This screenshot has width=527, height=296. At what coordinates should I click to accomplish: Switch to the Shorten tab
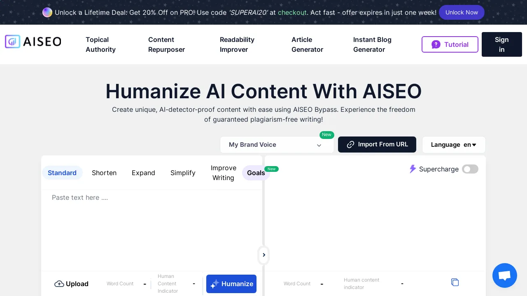tap(104, 173)
